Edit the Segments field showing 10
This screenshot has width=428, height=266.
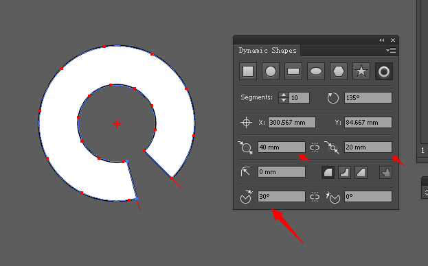[x=299, y=98]
